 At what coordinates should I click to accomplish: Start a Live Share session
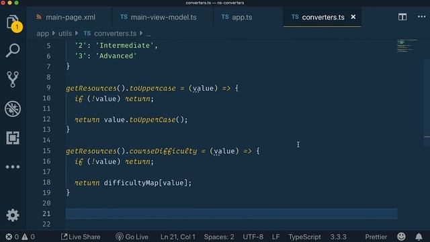point(81,237)
